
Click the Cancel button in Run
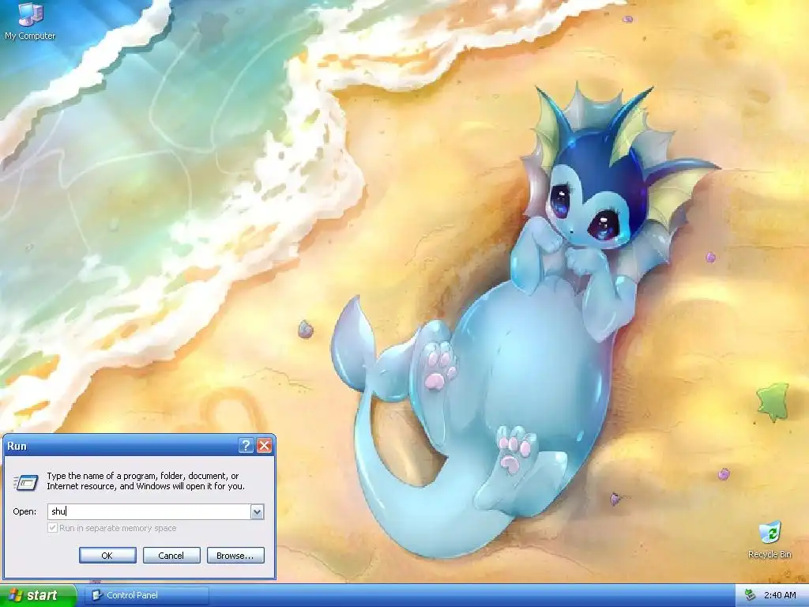tap(171, 556)
